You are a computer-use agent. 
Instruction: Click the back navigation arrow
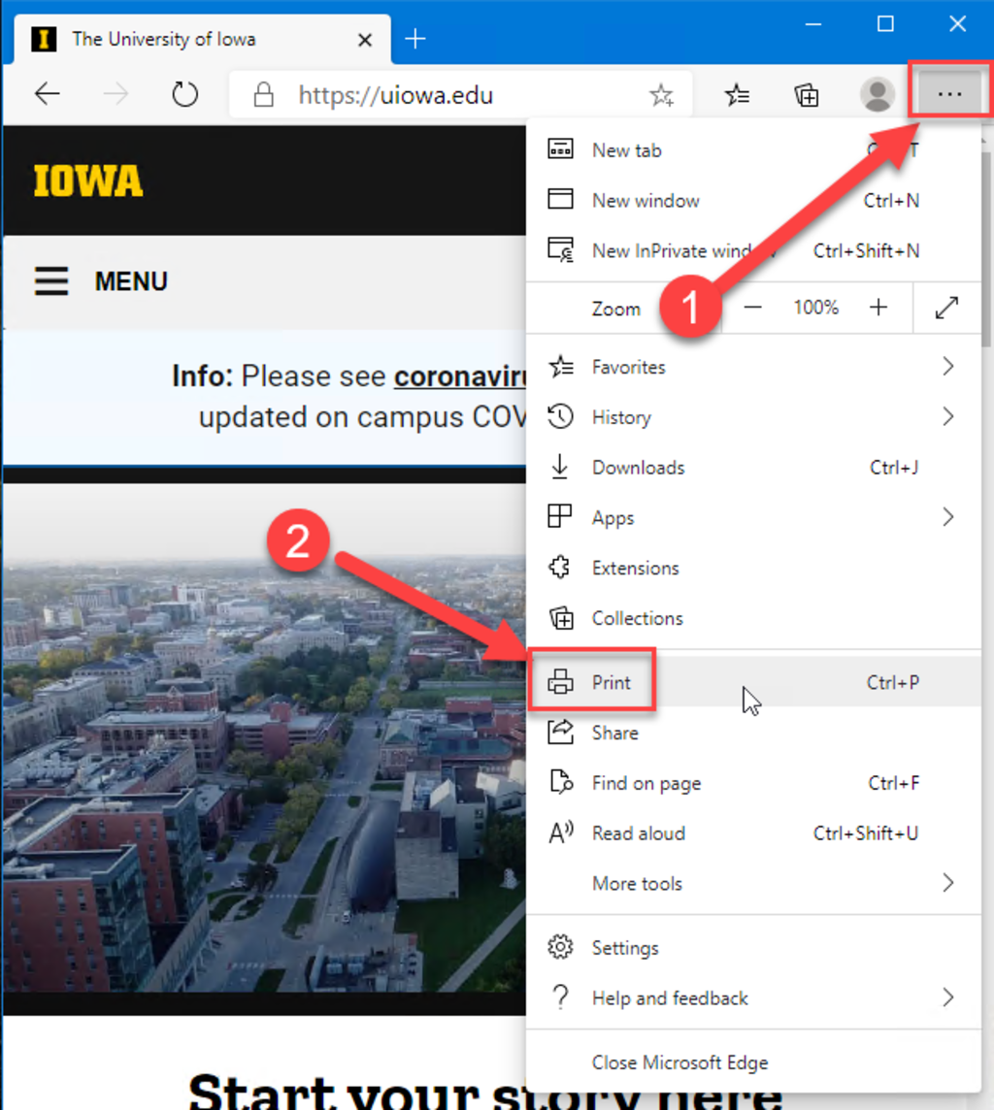pos(47,94)
